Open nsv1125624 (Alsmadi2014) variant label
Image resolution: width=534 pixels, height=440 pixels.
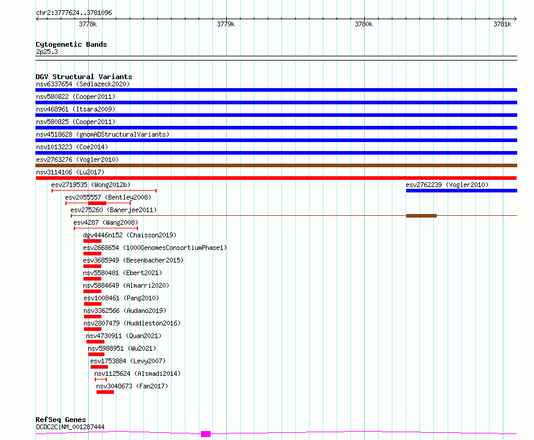137,373
